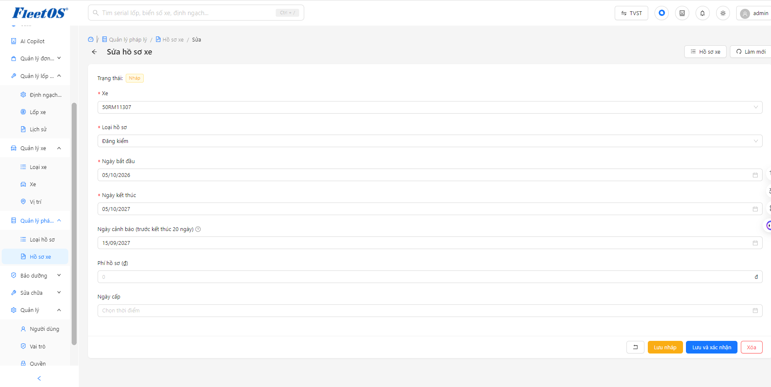Click the home dashboard breadcrumb icon
The height and width of the screenshot is (387, 771).
pyautogui.click(x=91, y=39)
